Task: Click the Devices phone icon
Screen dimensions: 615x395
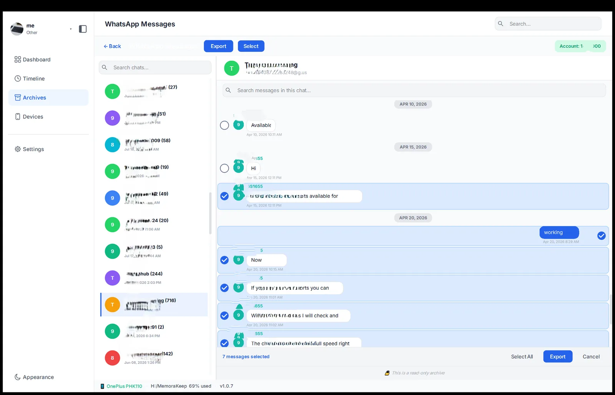Action: click(18, 116)
